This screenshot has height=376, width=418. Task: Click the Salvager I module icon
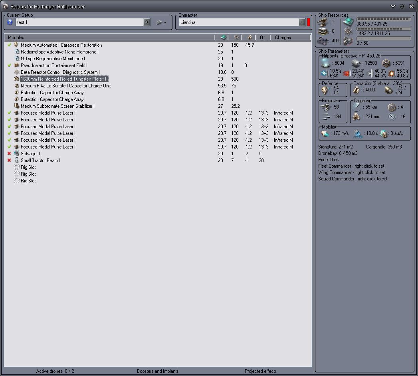point(16,153)
